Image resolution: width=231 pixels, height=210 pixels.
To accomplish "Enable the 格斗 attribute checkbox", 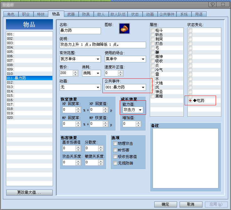I will [152, 30].
